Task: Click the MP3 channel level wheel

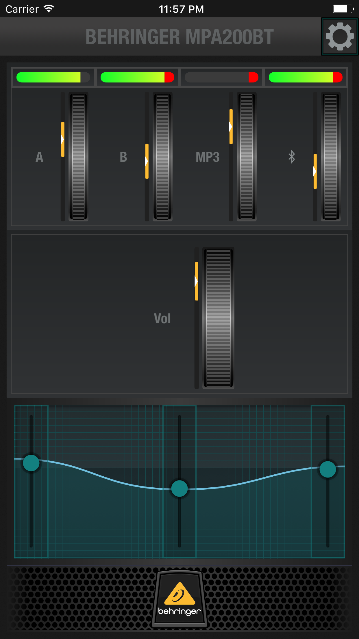Action: point(247,157)
